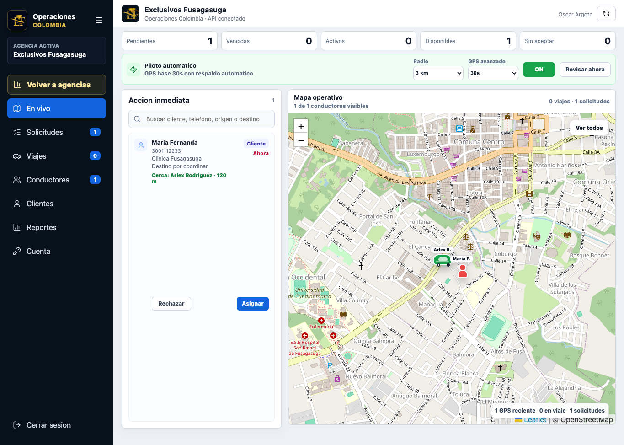Open the En vivo section
This screenshot has width=624, height=445.
point(57,108)
